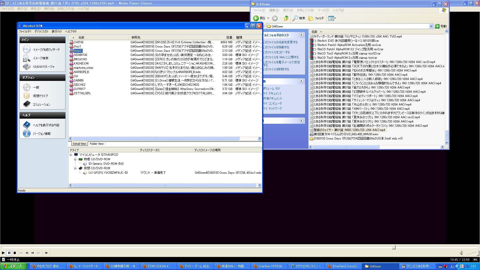Open the Image Creation Wizard in Alcohol 52%

pos(41,49)
